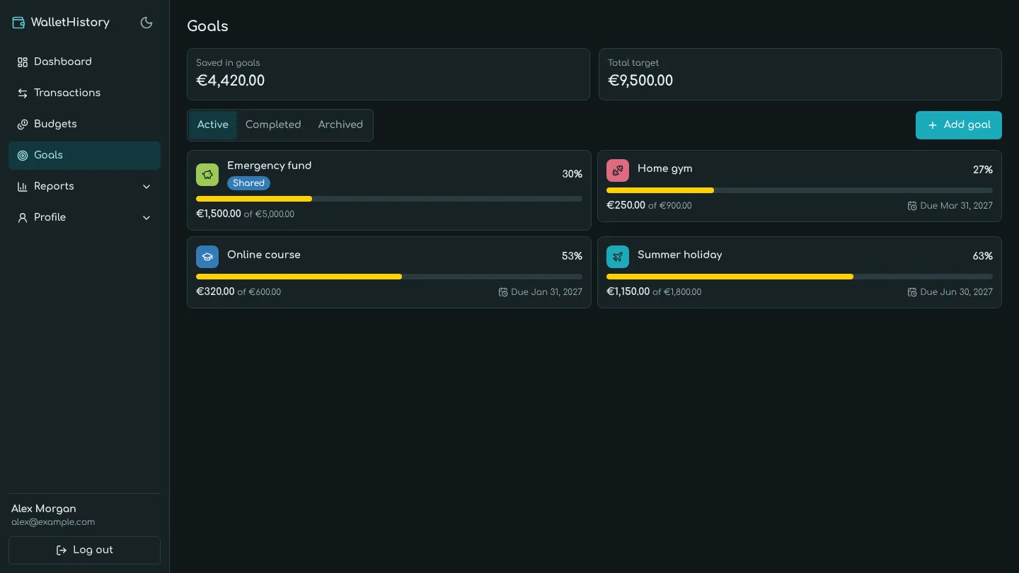This screenshot has height=573, width=1019.
Task: Click the Online course graduation cap icon
Action: [x=207, y=257]
